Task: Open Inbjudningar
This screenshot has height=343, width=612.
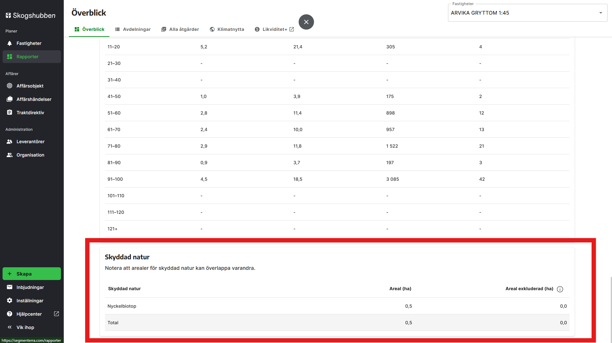Action: coord(32,287)
